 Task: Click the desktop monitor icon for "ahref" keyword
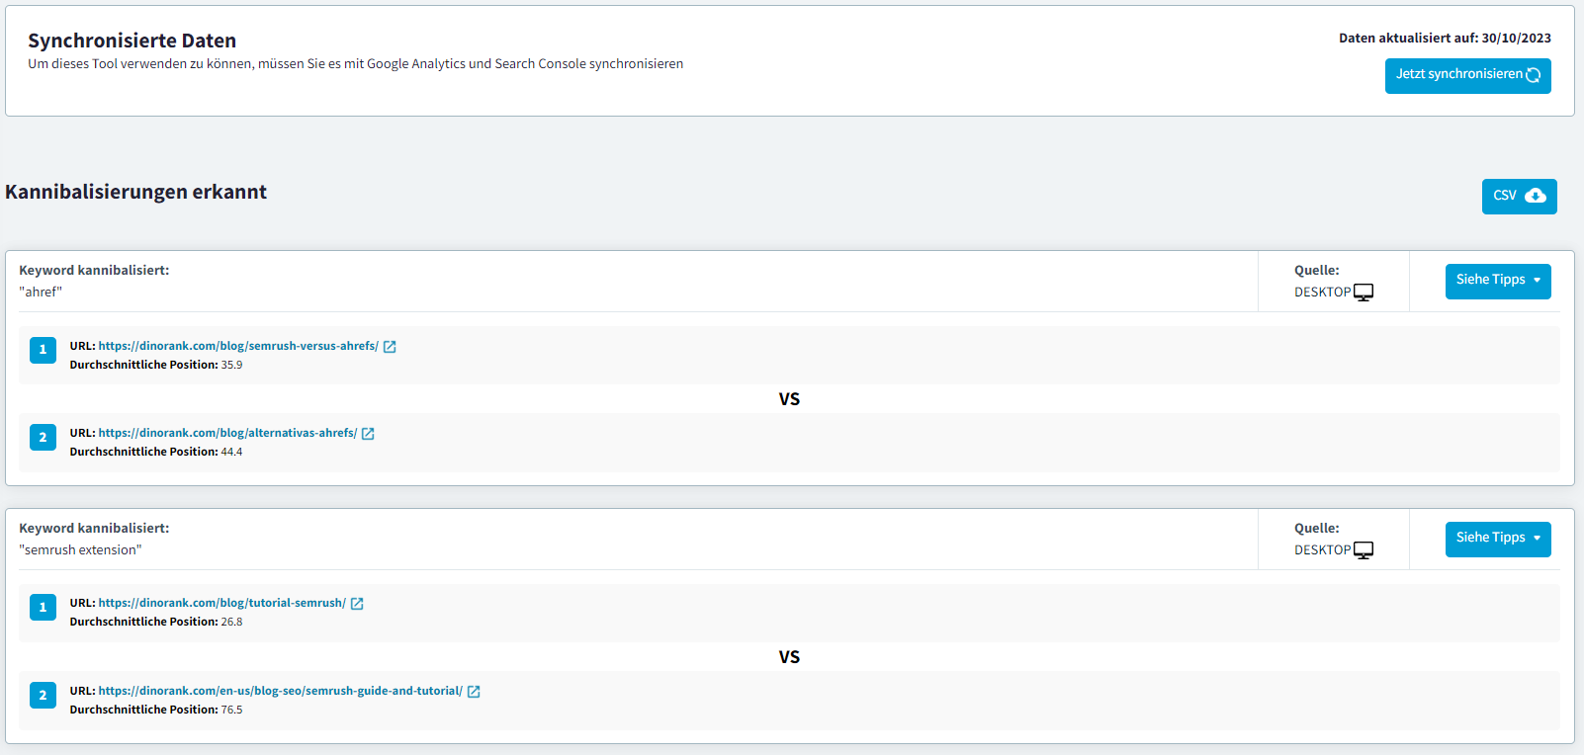click(1364, 293)
